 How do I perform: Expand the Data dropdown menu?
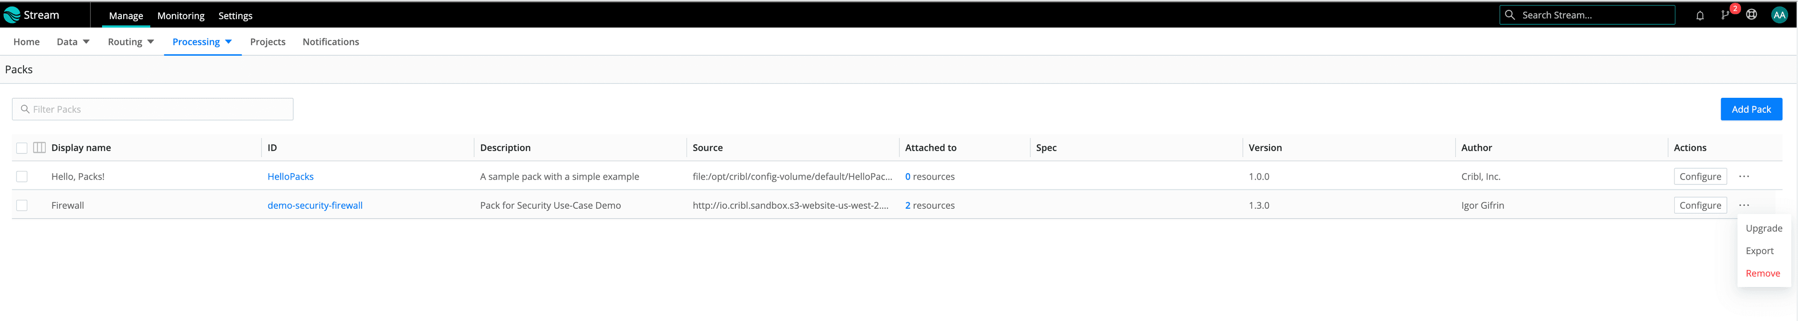(x=74, y=42)
